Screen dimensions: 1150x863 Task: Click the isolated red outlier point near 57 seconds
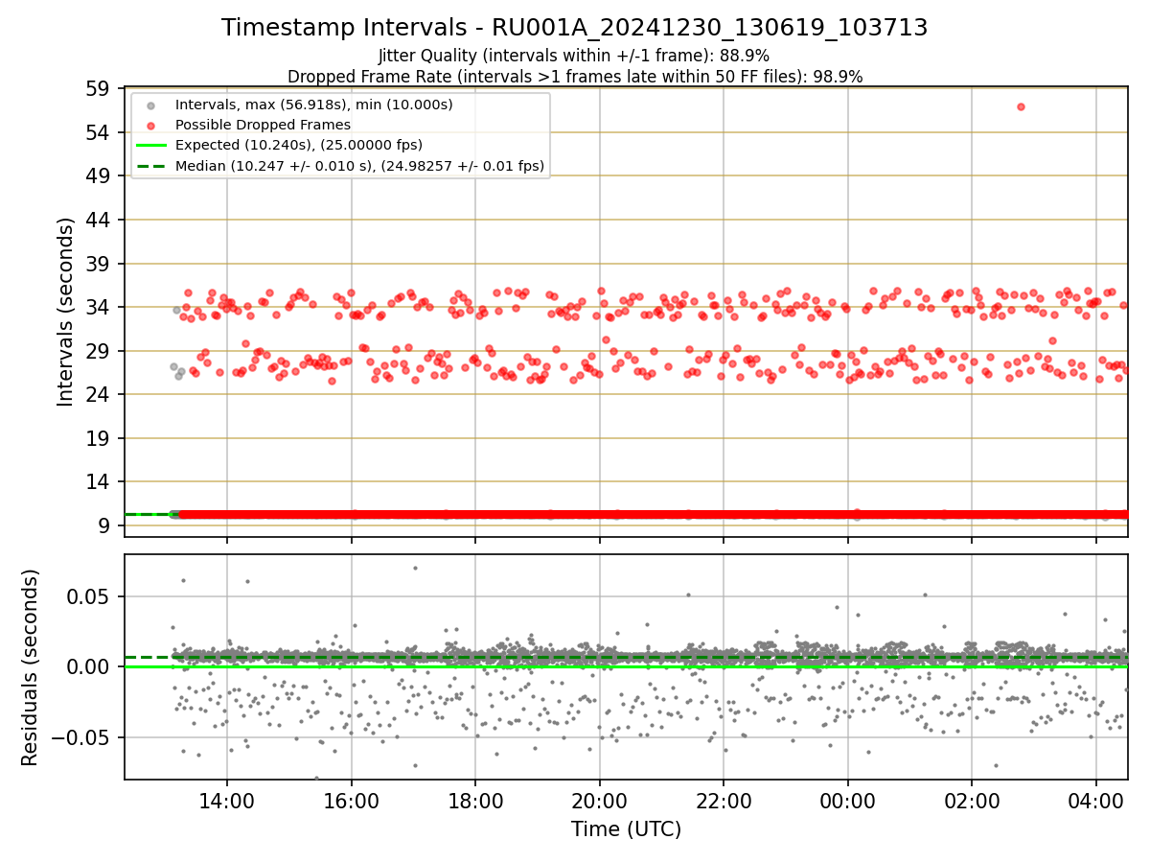1021,106
